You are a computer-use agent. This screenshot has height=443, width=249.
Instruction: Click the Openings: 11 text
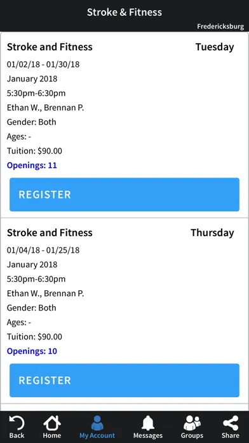(32, 165)
